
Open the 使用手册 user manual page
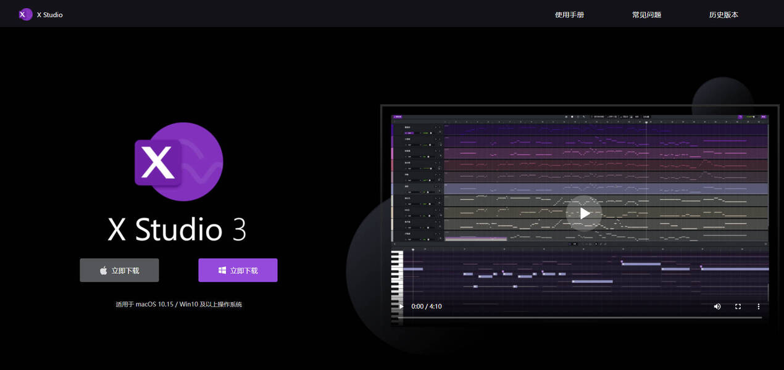click(x=569, y=15)
